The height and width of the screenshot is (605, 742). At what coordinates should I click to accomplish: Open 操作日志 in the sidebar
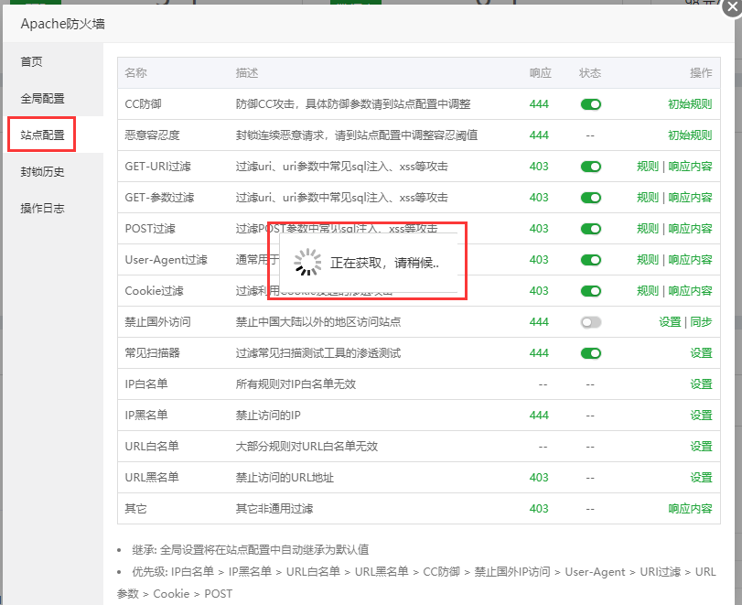coord(42,209)
